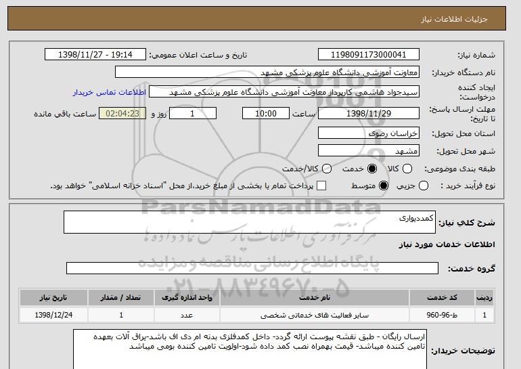Image resolution: width=521 pixels, height=369 pixels.
Task: Click the کد خدمت column header
Action: pyautogui.click(x=442, y=297)
